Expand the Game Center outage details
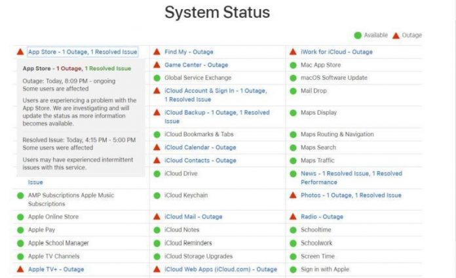 click(196, 65)
